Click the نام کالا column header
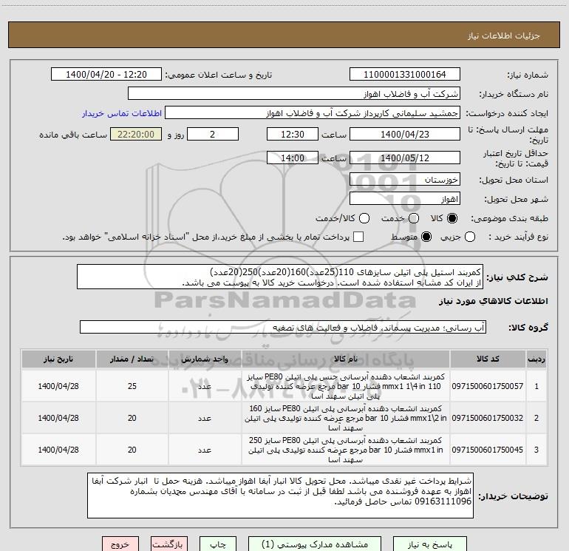This screenshot has width=569, height=551. coord(346,359)
